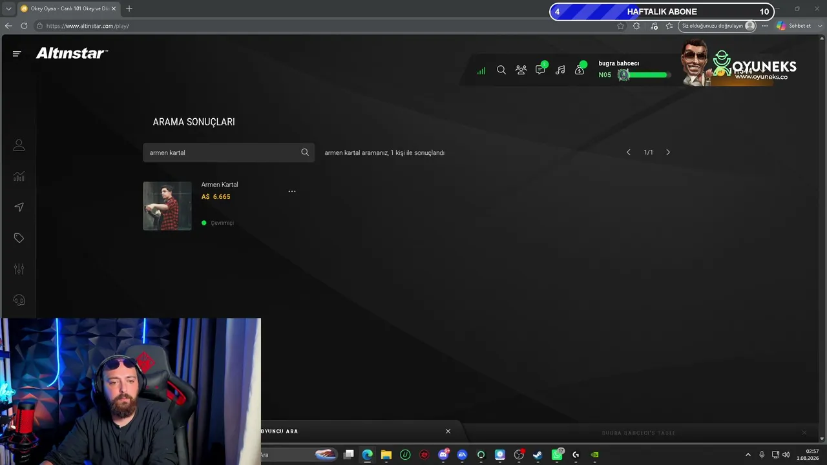
Task: Open the three-dot menu for Armen Kartal
Action: click(292, 191)
